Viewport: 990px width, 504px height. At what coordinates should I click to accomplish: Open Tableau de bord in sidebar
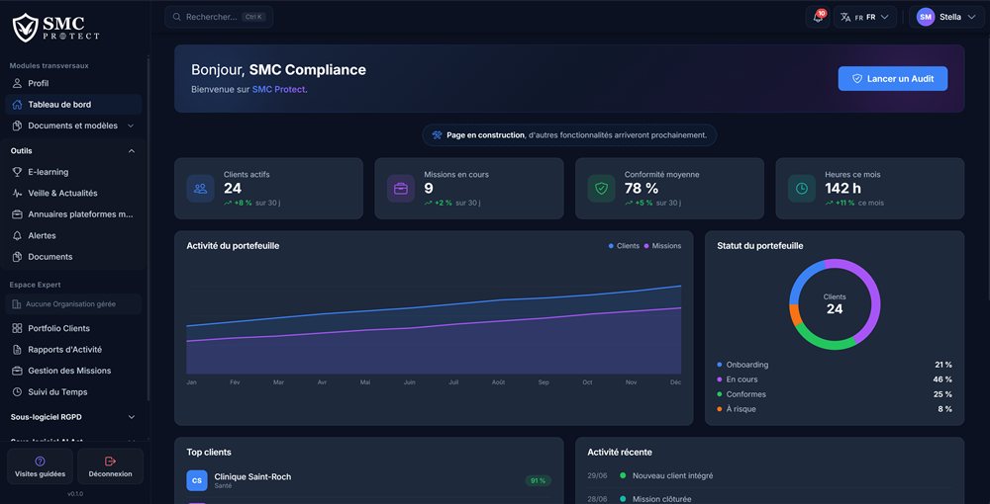(x=73, y=105)
